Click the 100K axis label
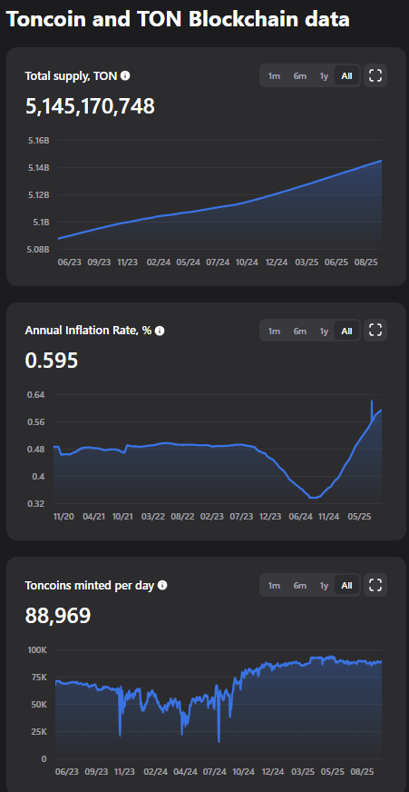The width and height of the screenshot is (409, 792). point(35,649)
